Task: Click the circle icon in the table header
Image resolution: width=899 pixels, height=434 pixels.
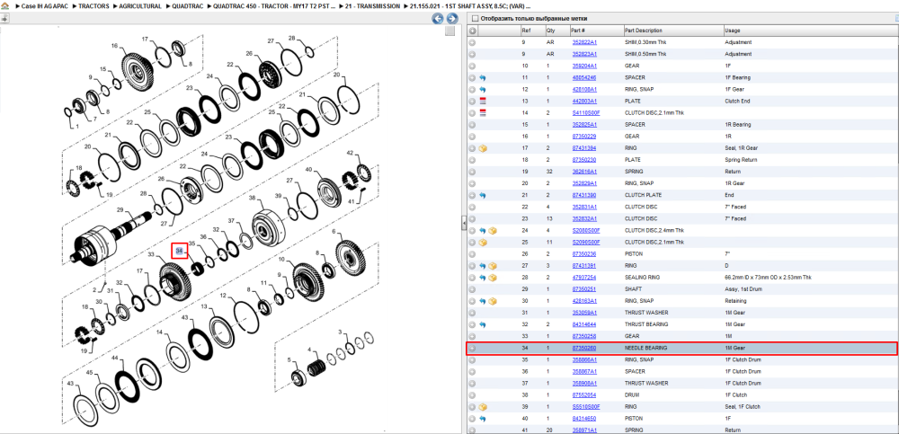Action: pos(473,31)
